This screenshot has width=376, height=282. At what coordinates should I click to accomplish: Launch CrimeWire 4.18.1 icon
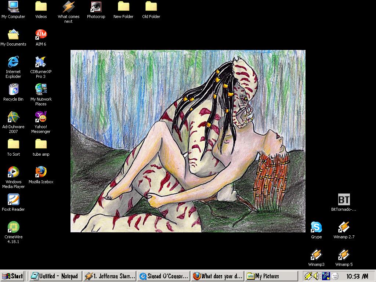[13, 227]
